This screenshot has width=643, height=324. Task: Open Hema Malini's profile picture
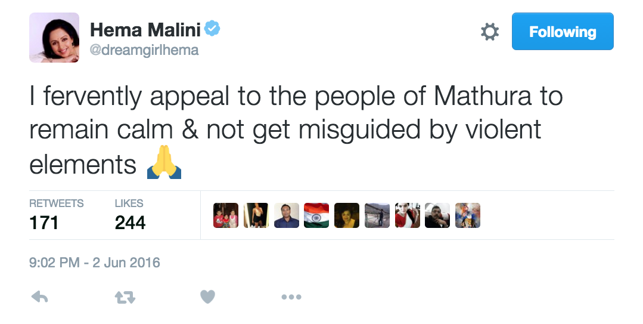coord(54,38)
